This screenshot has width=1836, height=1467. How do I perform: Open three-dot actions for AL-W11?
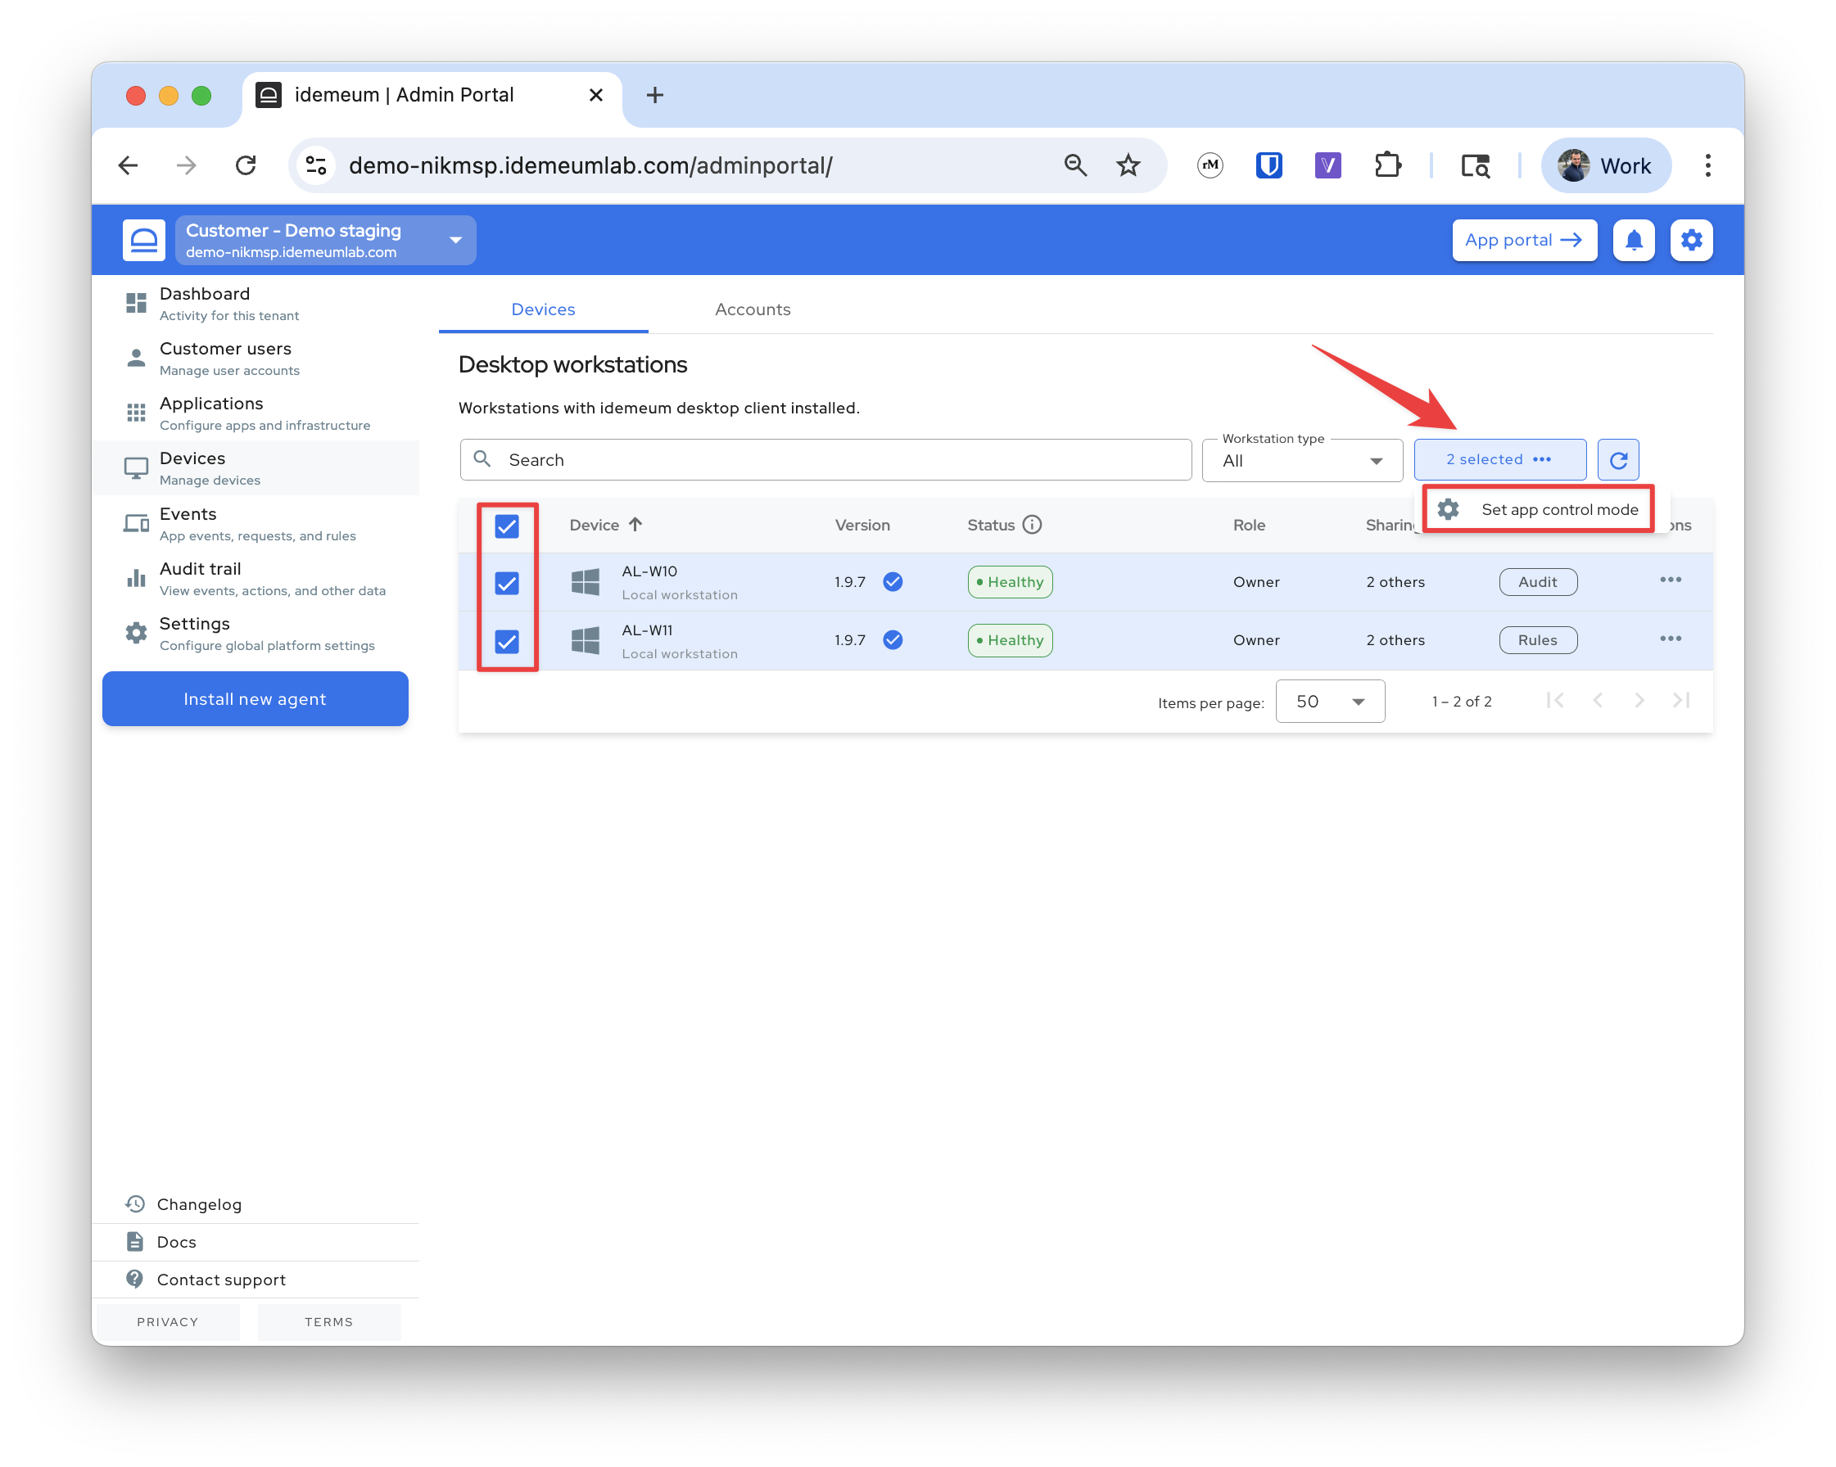point(1670,639)
